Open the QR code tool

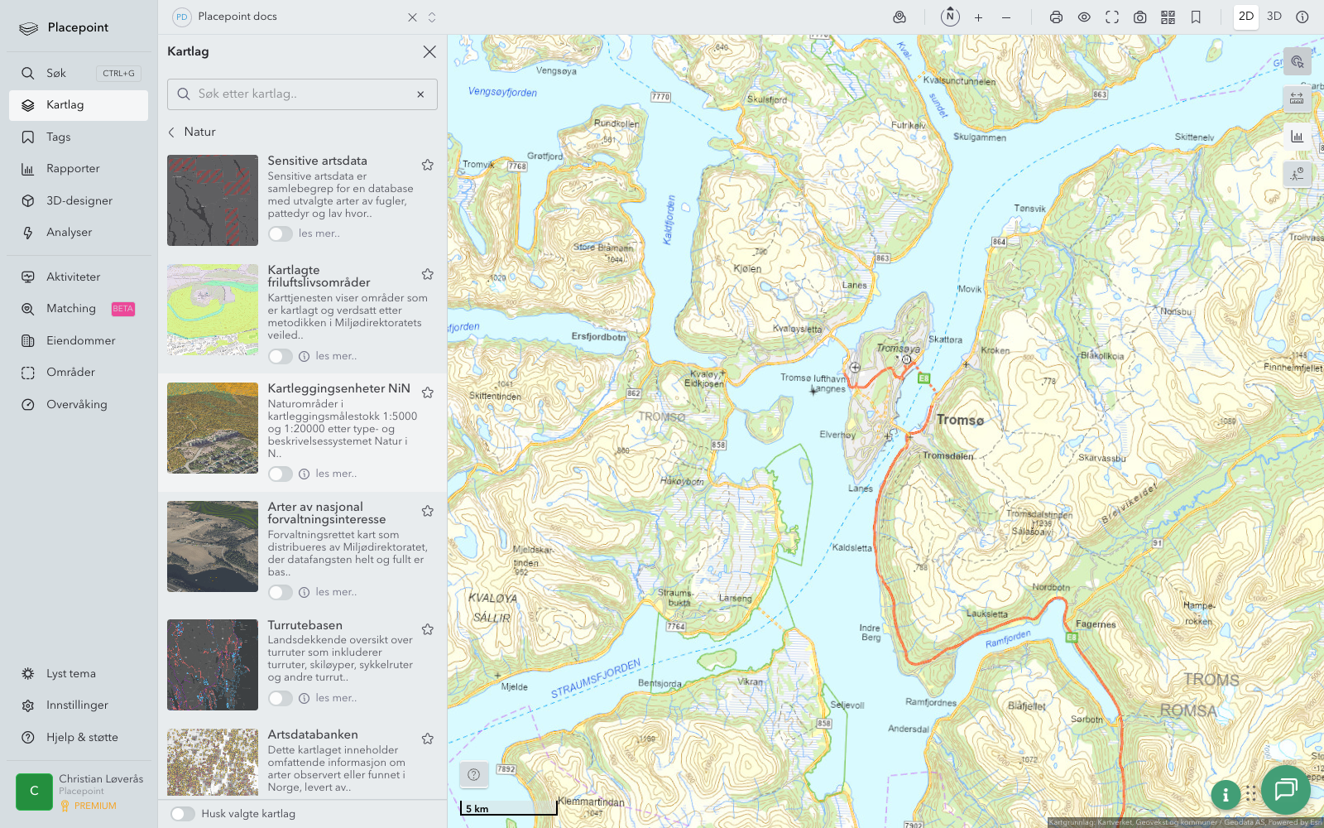point(1168,17)
